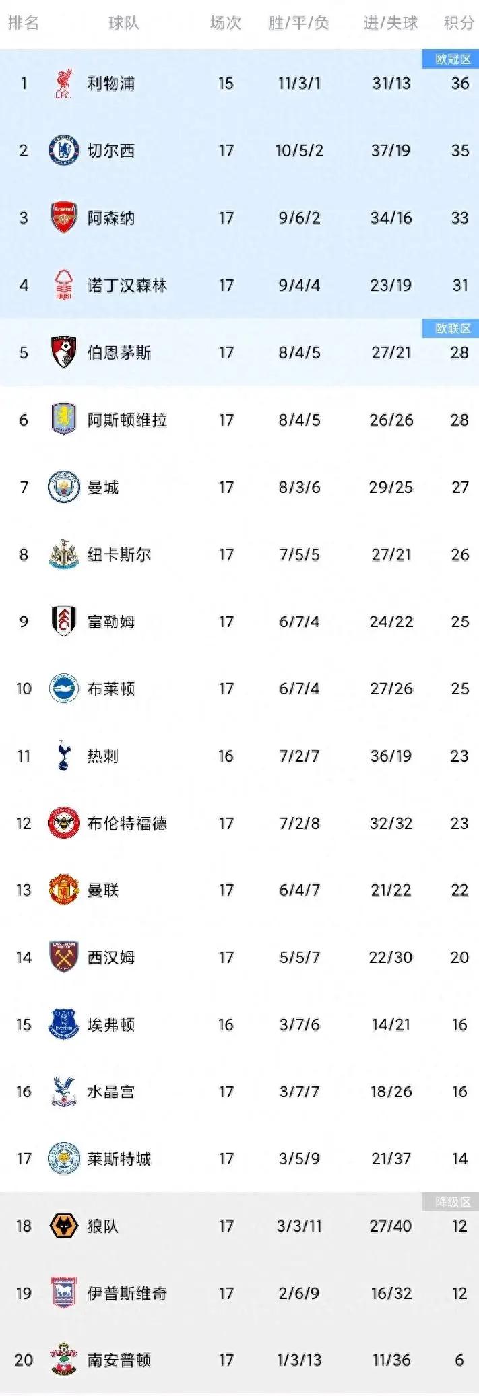Open team name 阿斯顿维拉
This screenshot has width=479, height=1396.
click(x=127, y=420)
